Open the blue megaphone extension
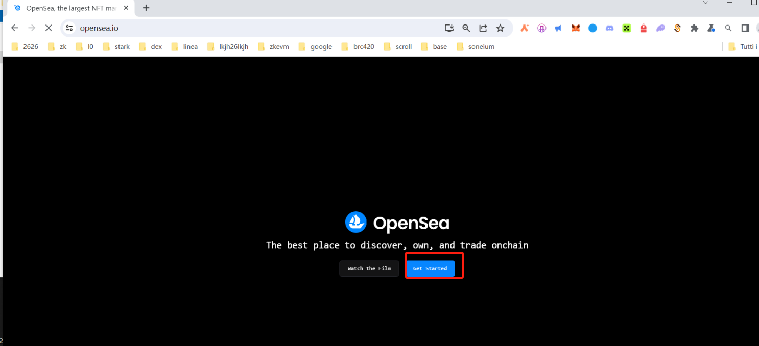759x346 pixels. coord(558,28)
